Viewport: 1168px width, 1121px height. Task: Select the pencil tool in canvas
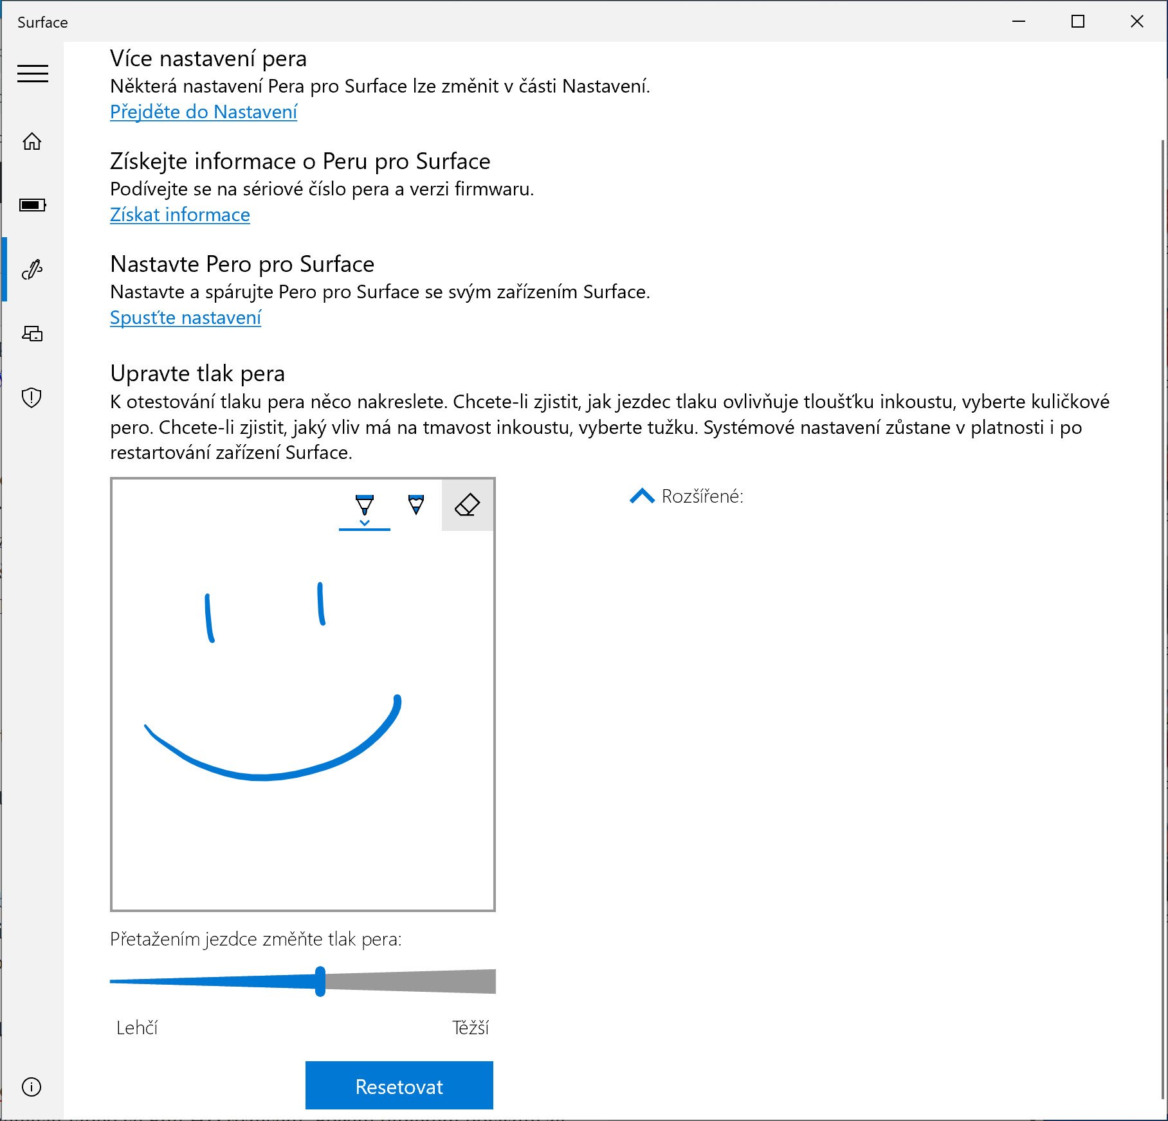pos(416,505)
